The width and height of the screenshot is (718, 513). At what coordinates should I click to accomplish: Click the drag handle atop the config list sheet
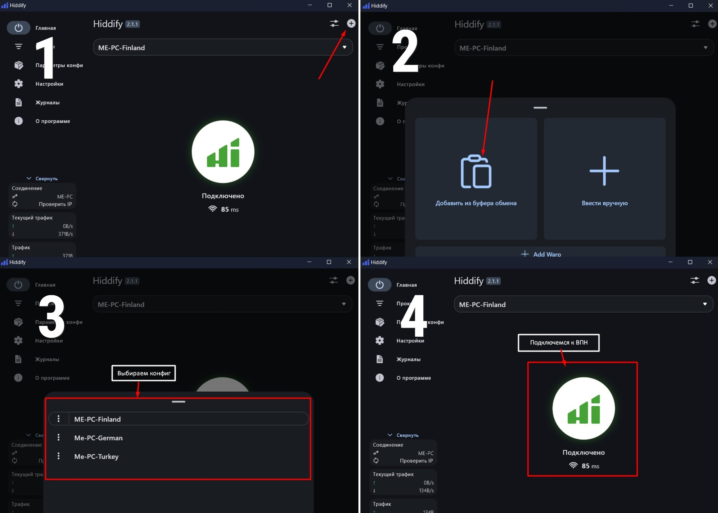click(178, 402)
